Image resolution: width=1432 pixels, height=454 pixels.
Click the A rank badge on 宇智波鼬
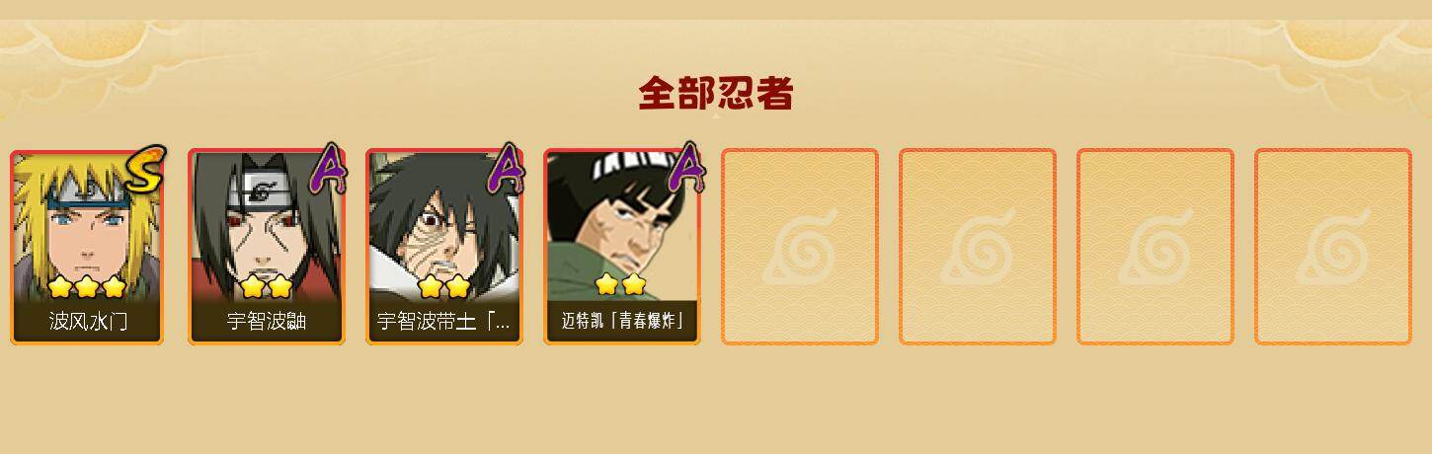[329, 169]
